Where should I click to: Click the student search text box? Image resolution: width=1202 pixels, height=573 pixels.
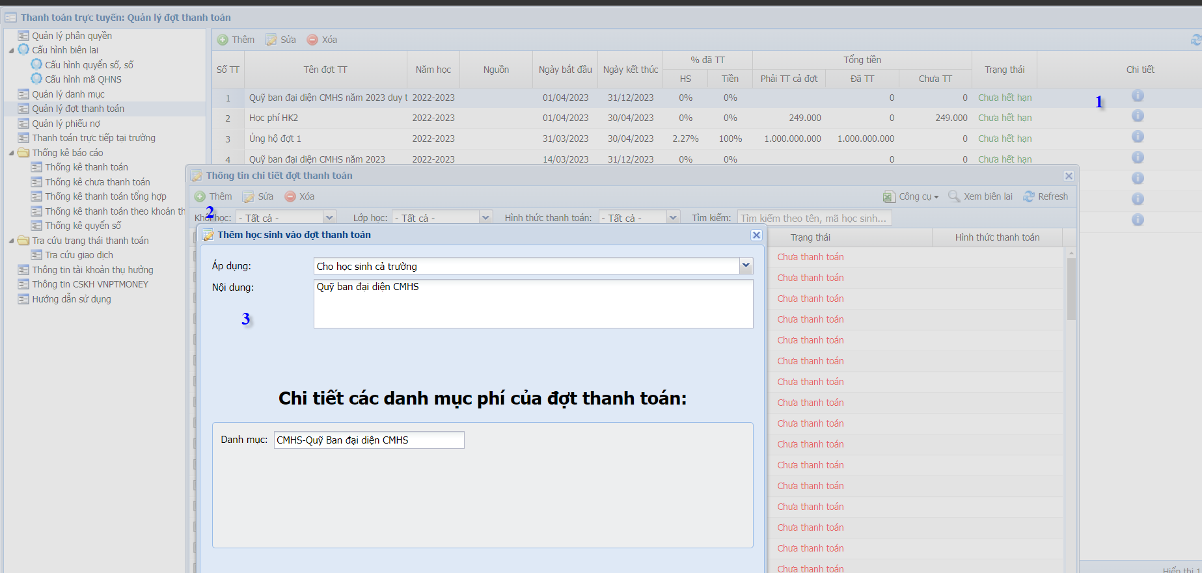813,218
